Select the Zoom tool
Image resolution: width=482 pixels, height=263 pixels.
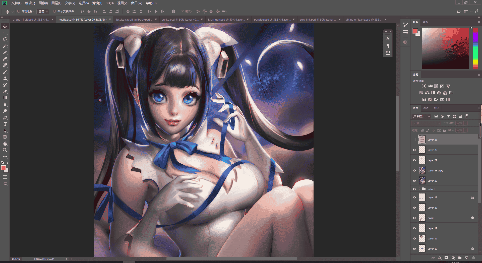tap(5, 150)
